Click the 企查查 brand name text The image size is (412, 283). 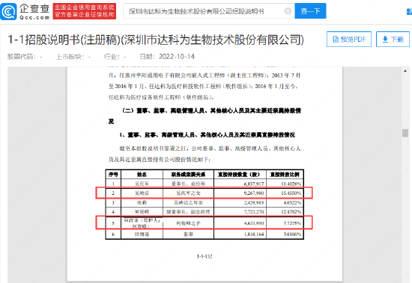tap(34, 8)
